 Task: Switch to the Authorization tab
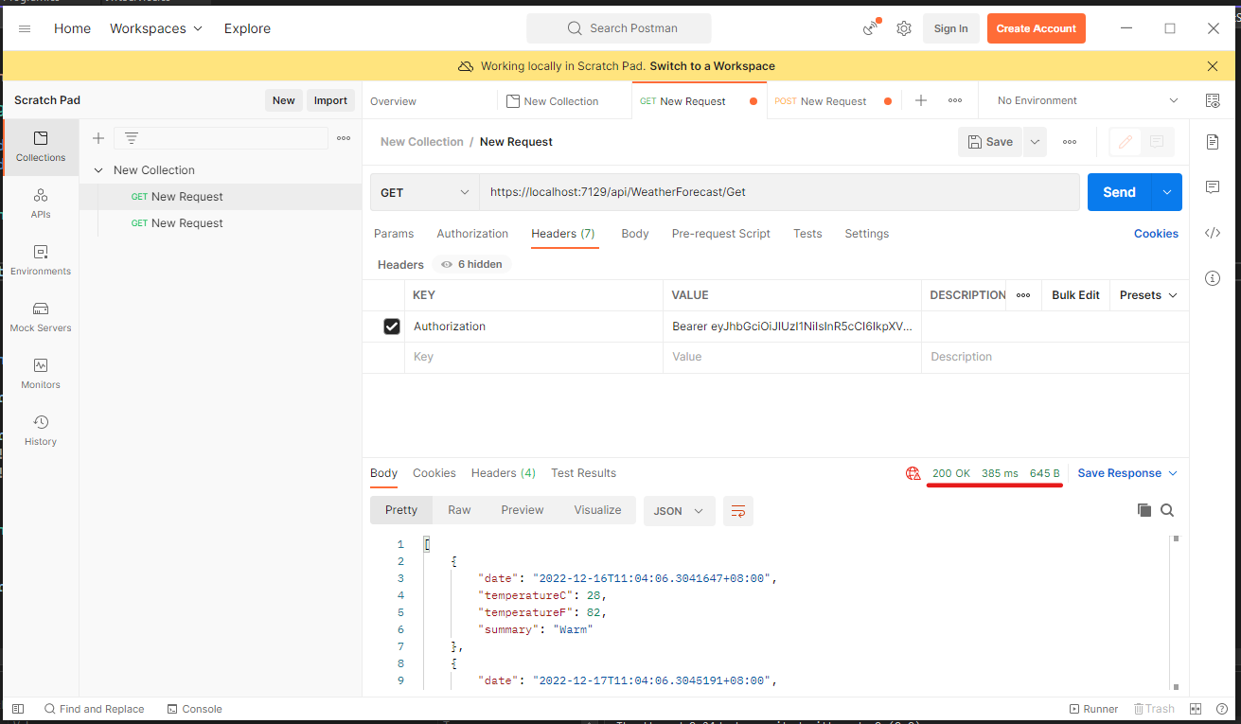(x=472, y=234)
